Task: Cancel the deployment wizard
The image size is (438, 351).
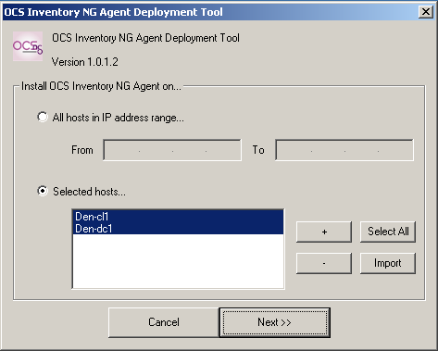Action: pyautogui.click(x=164, y=322)
